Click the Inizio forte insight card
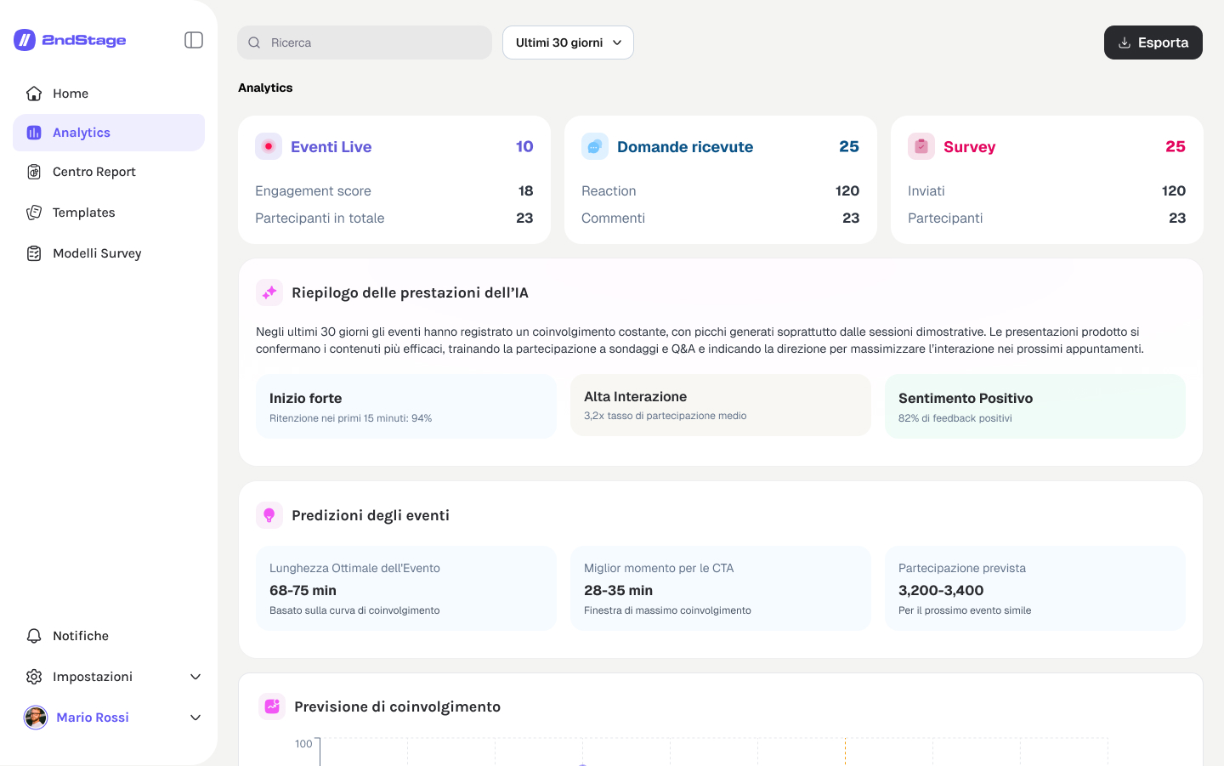Screen dimensions: 1224x766 point(406,406)
